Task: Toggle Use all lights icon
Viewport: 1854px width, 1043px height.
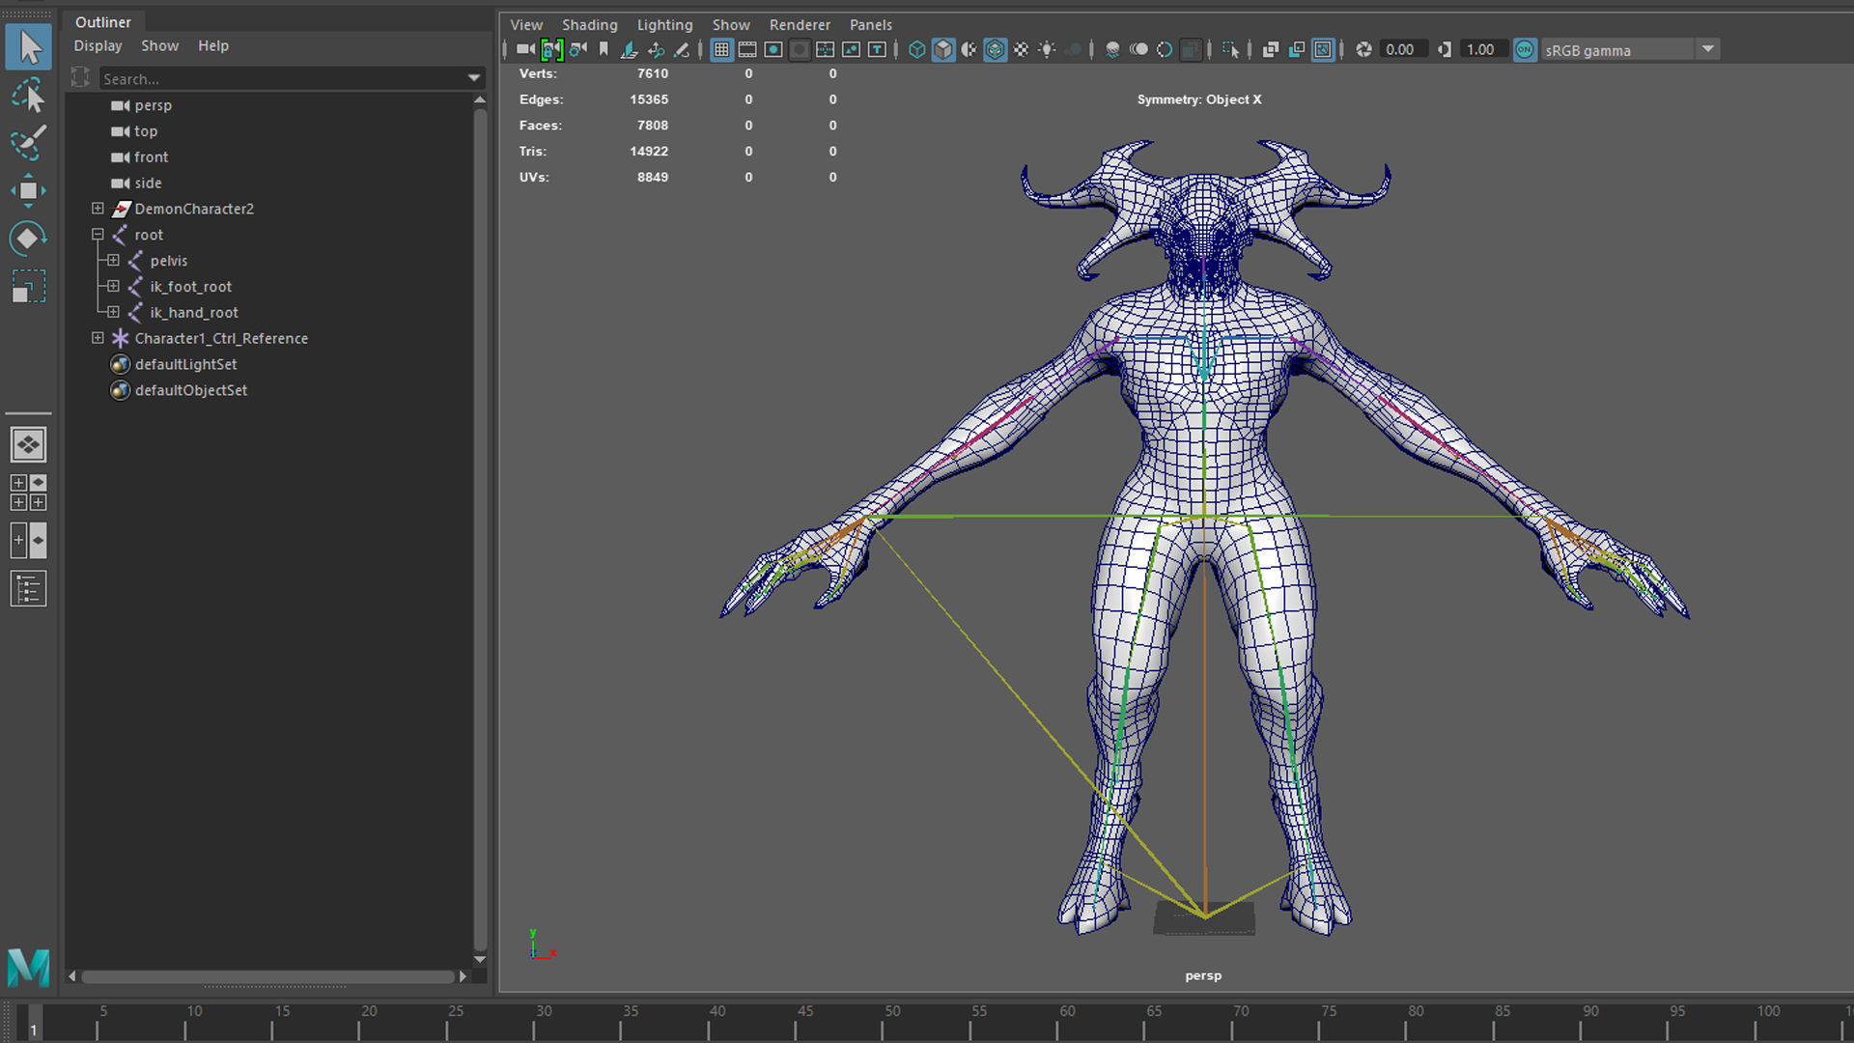Action: pos(1047,49)
